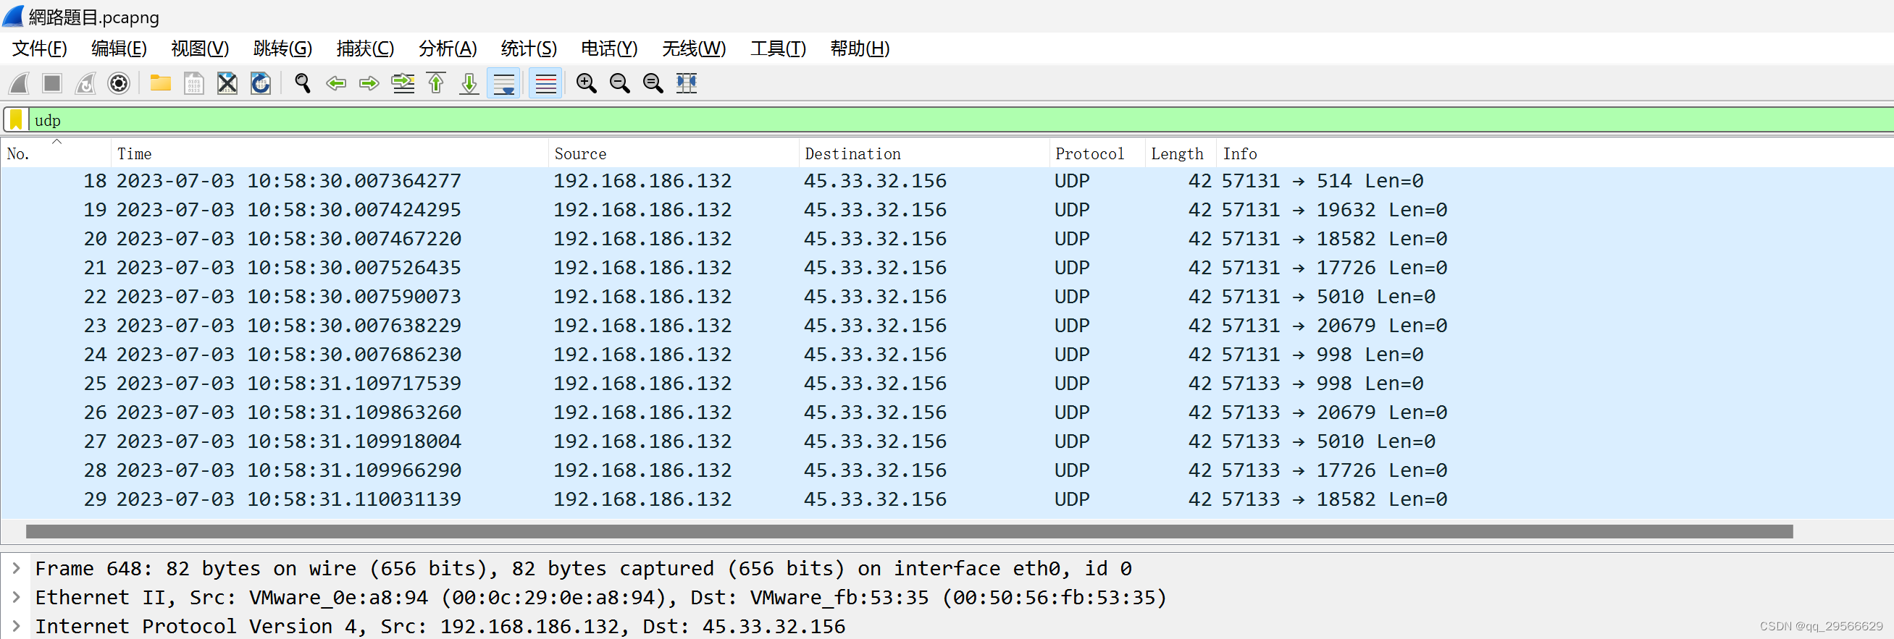1894x639 pixels.
Task: Sort by Destination column header
Action: (923, 153)
